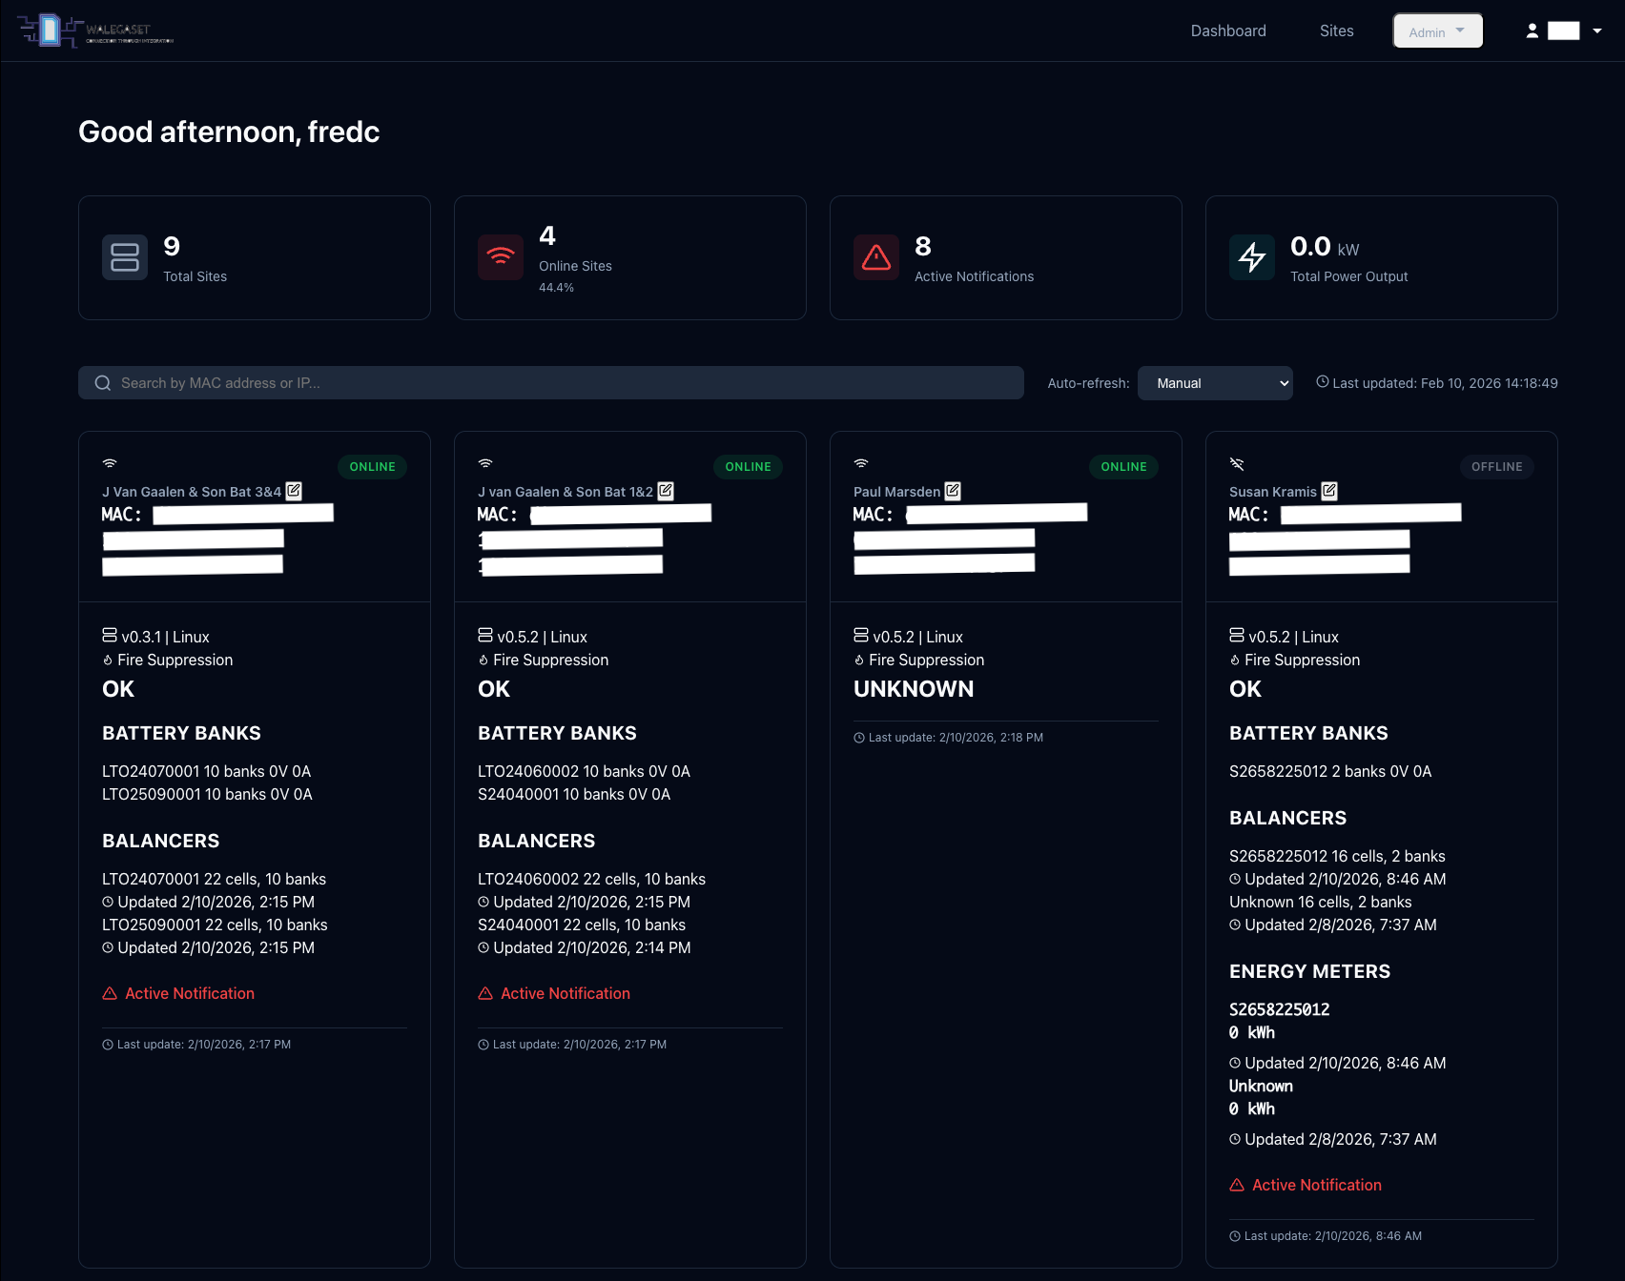
Task: Click the company logo in the header
Action: [95, 30]
